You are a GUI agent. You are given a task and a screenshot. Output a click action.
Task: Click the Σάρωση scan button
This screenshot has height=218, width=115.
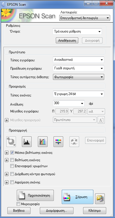point(77,197)
